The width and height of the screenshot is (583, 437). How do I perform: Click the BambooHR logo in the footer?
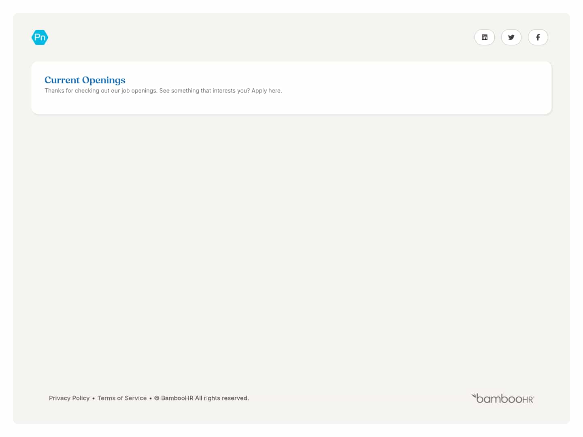[503, 398]
